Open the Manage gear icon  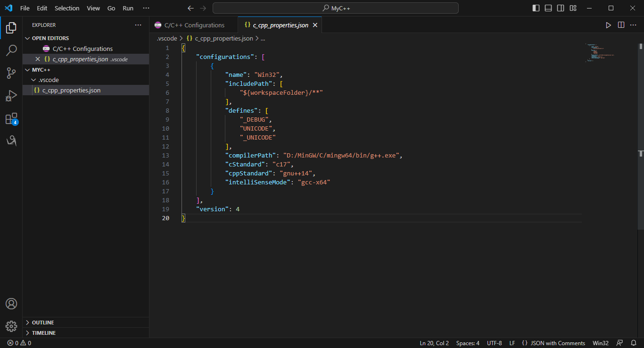(x=11, y=326)
